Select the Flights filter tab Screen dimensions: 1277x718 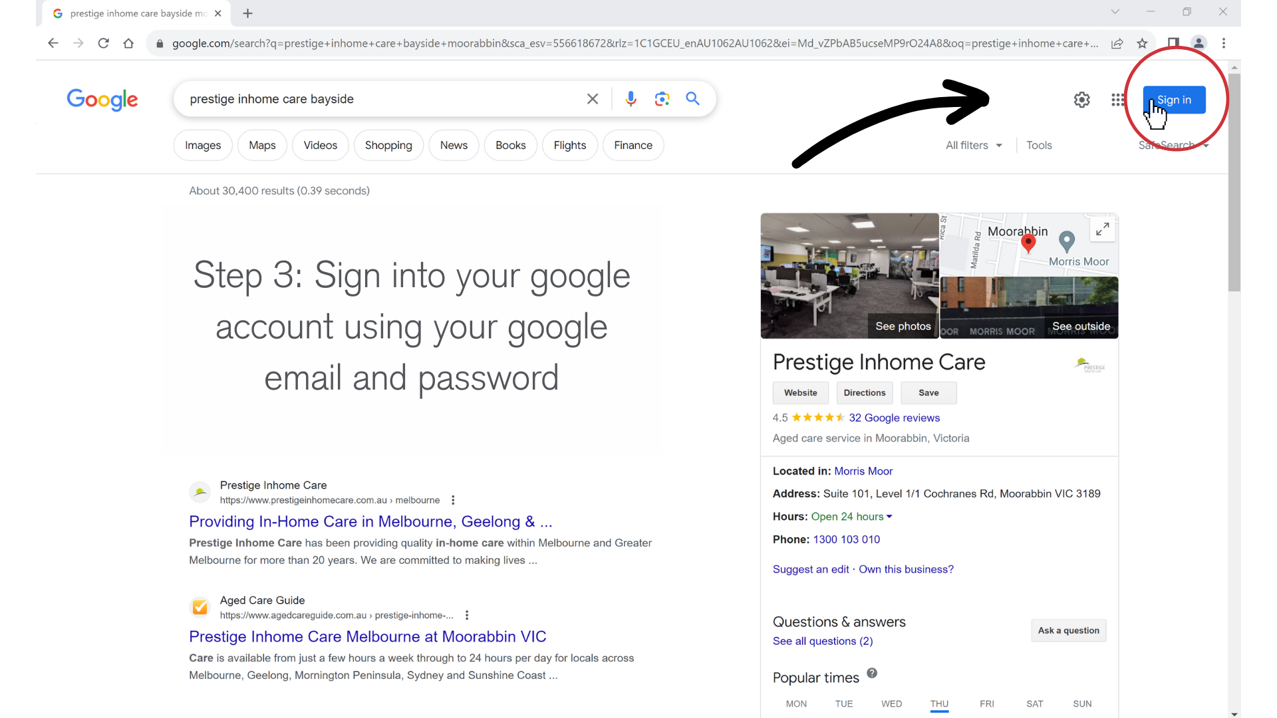pyautogui.click(x=570, y=146)
